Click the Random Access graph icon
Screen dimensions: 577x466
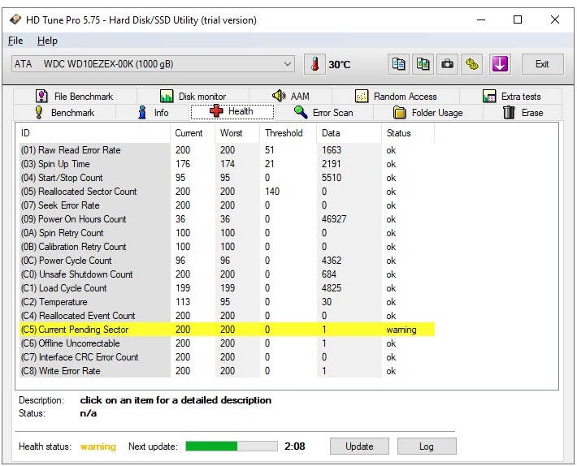point(362,97)
